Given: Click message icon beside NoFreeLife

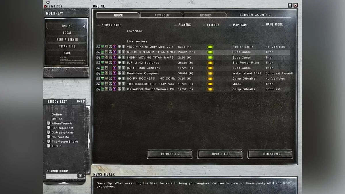Looking at the screenshot, I should [x=49, y=137].
